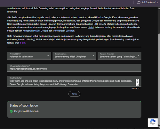Focus the URL yang akan dilaporkan field
Image resolution: width=160 pixels, height=129 pixels.
pyautogui.click(x=74, y=68)
